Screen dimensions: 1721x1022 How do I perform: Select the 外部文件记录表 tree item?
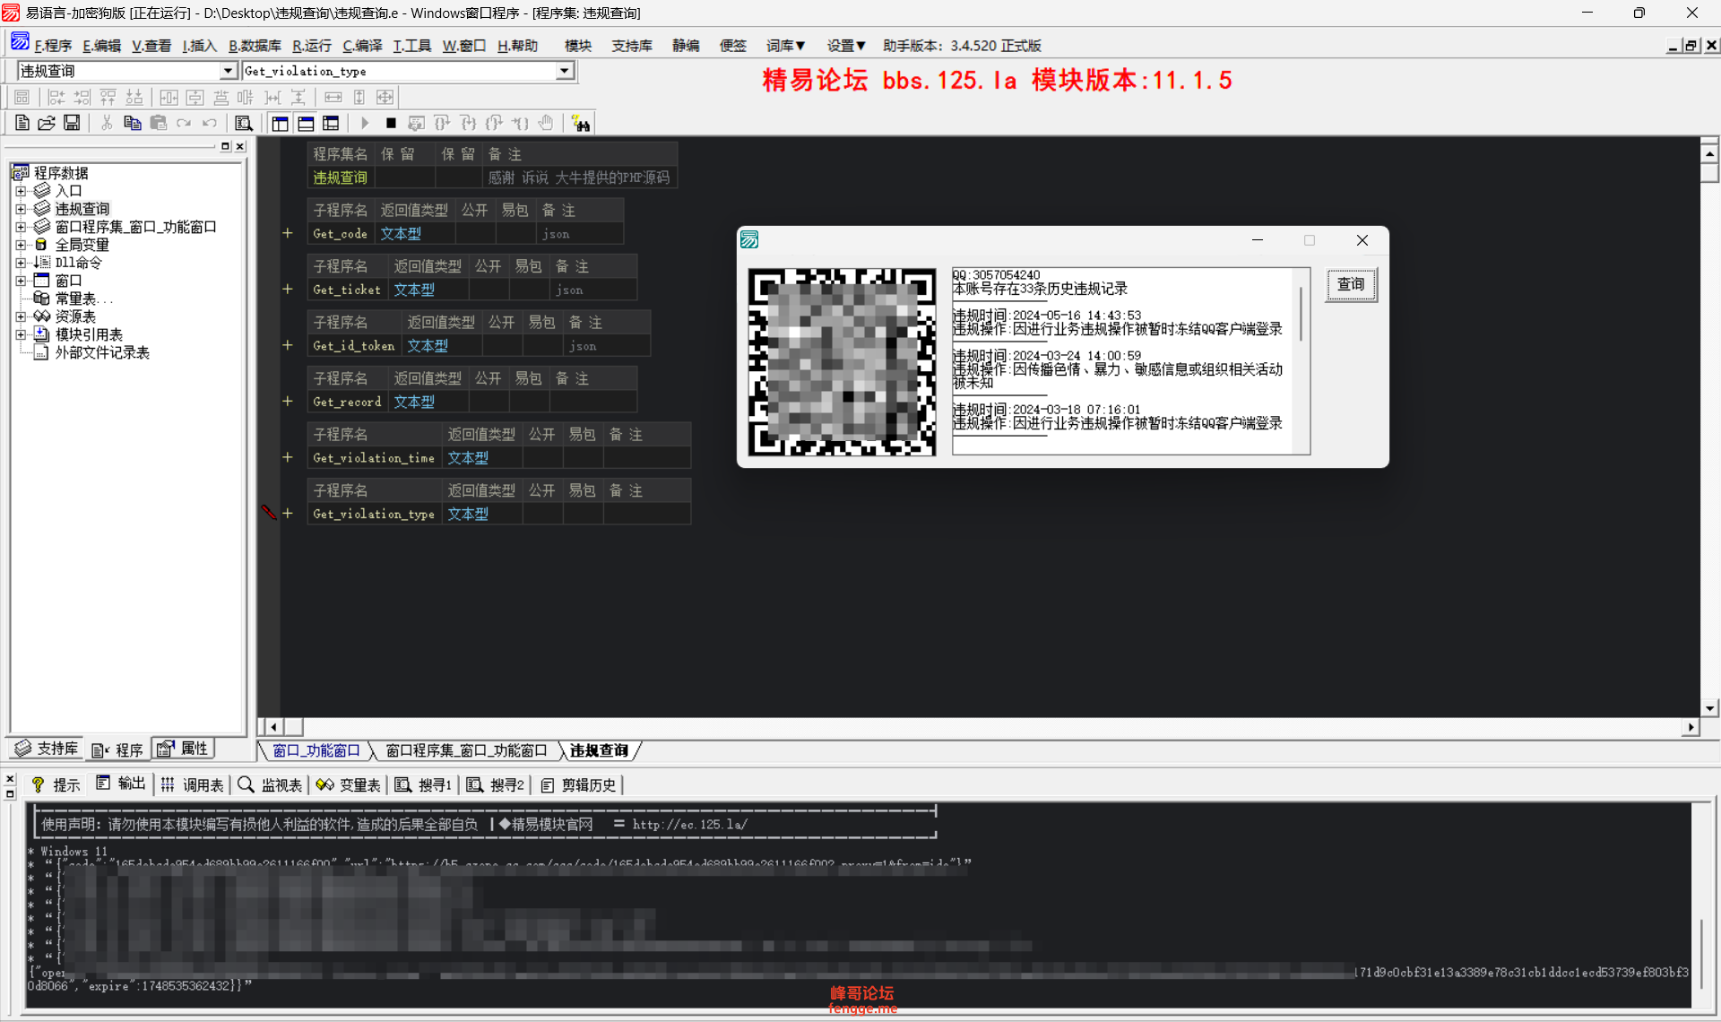click(x=102, y=352)
